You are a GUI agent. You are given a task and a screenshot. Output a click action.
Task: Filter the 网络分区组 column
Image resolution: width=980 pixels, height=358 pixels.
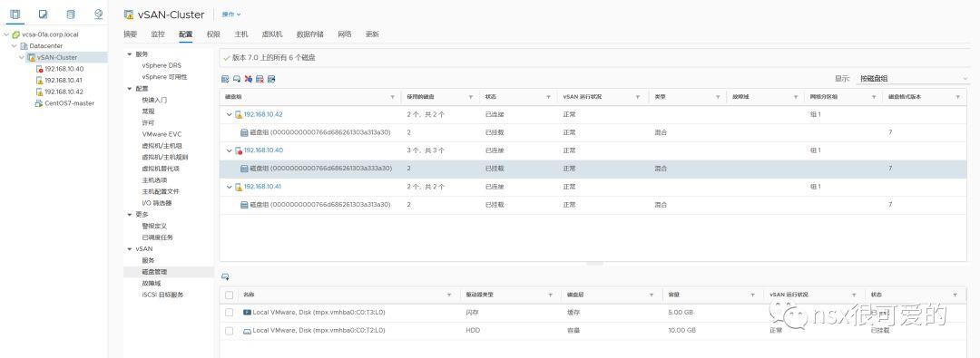(874, 98)
